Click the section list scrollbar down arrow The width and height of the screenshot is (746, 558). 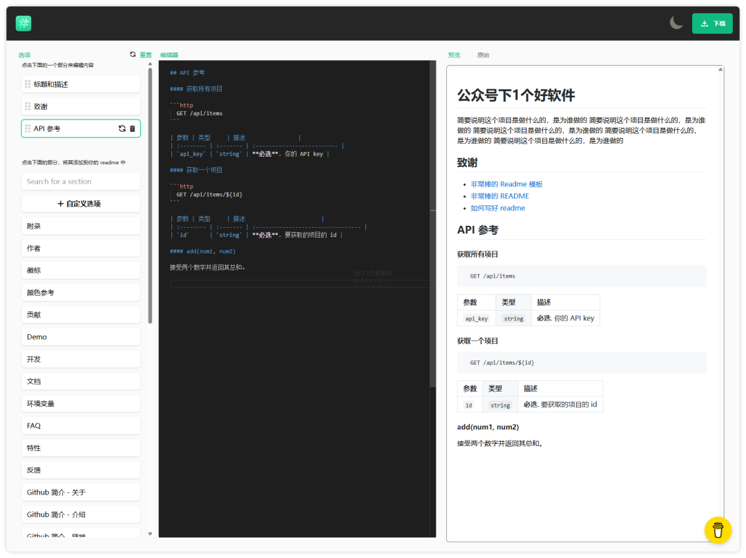(150, 533)
